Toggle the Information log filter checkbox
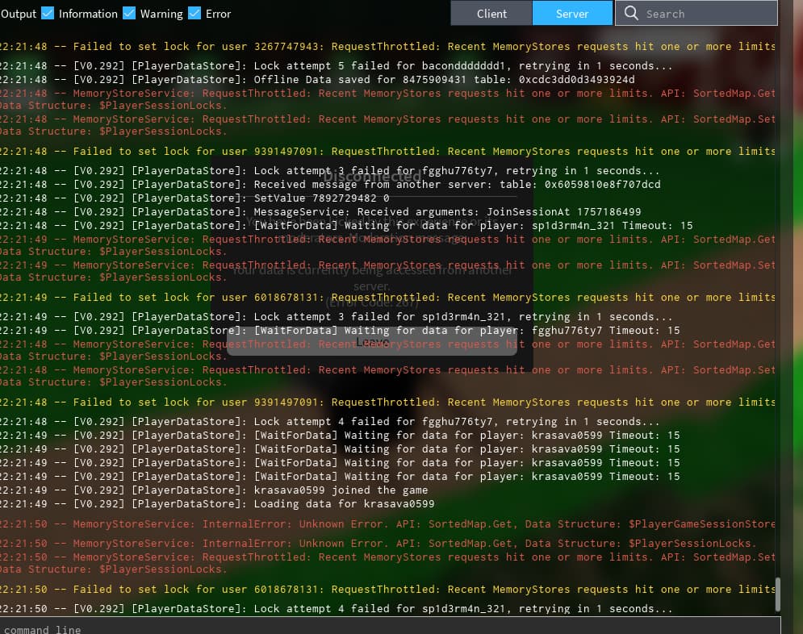This screenshot has width=803, height=634. (48, 13)
